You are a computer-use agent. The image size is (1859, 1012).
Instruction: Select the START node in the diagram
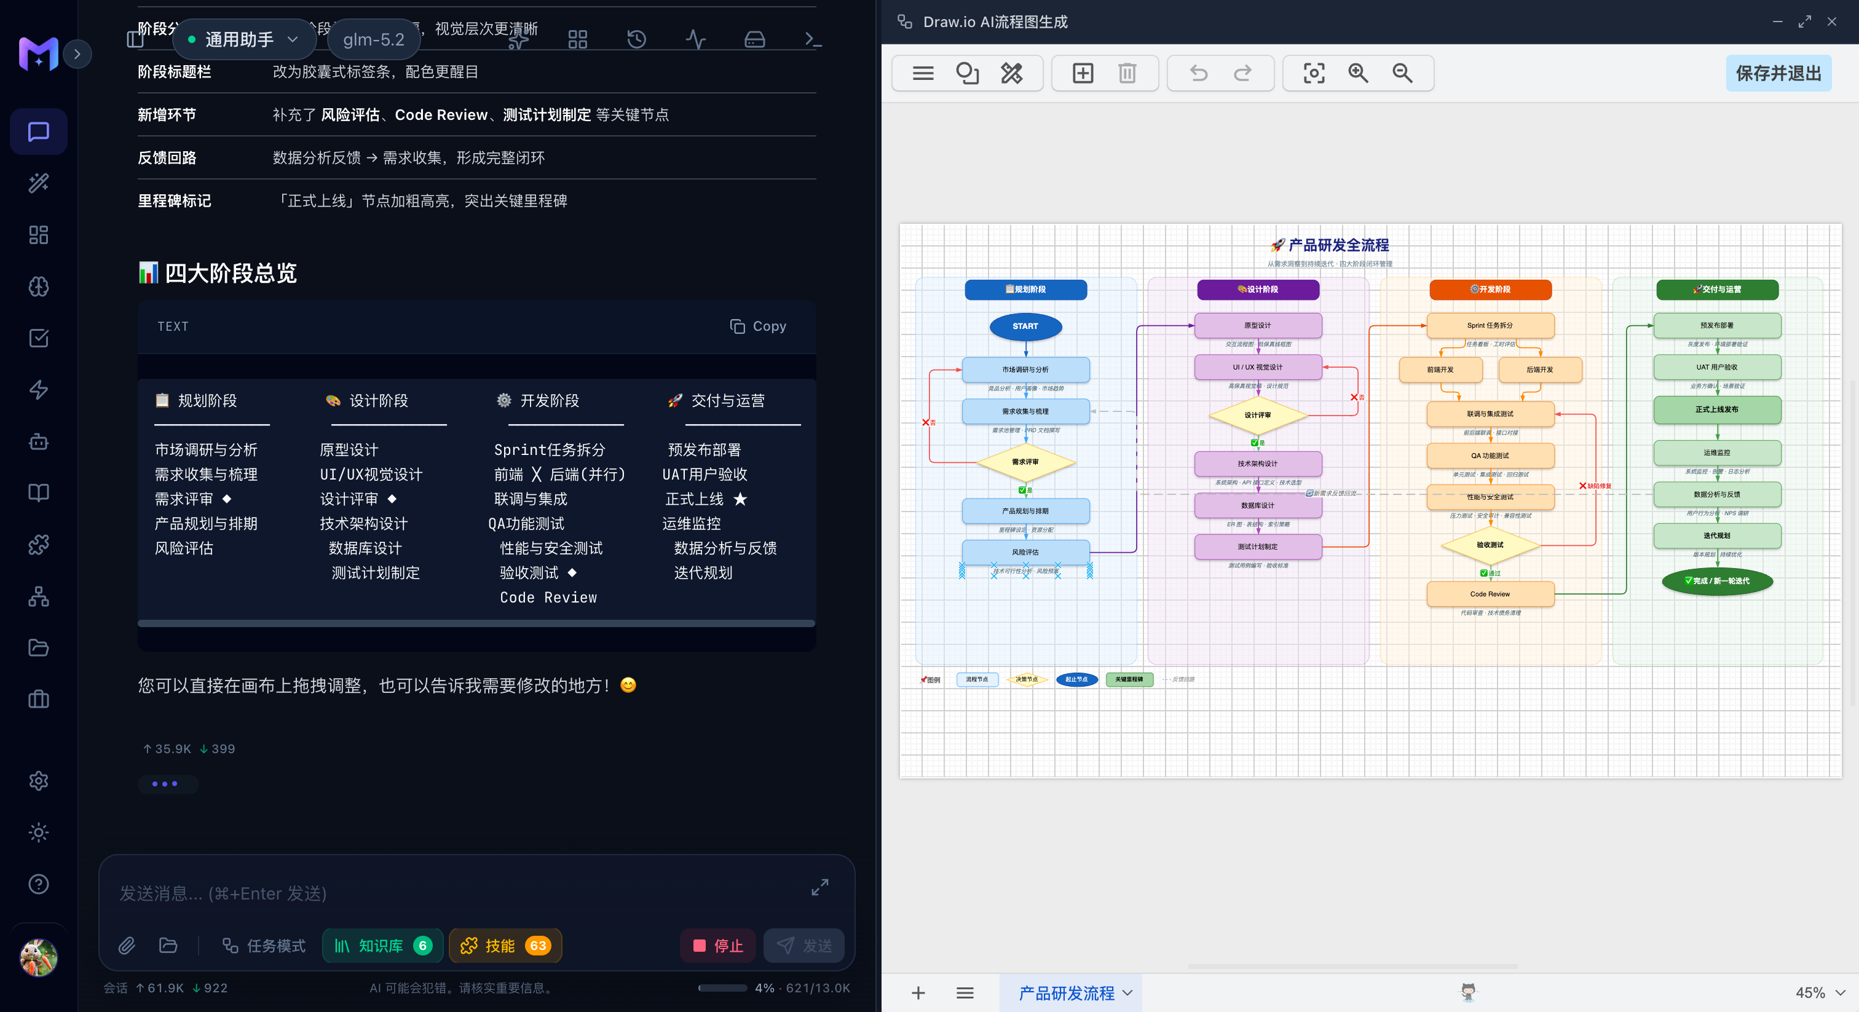pos(1025,326)
